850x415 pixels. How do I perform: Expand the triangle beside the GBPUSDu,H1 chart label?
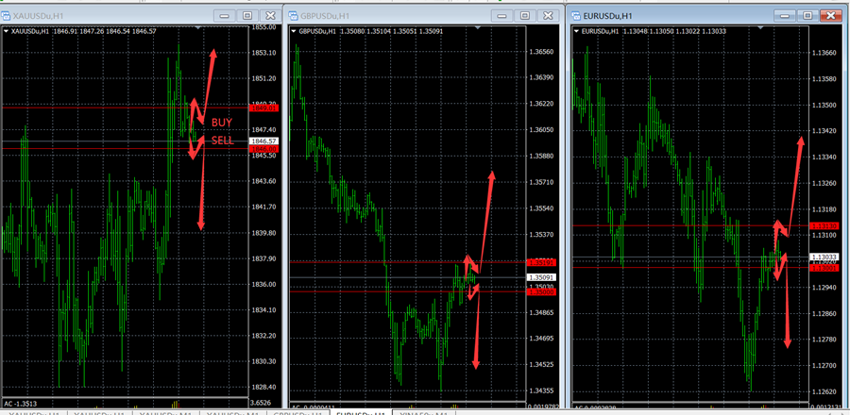click(x=293, y=31)
